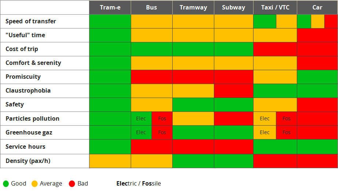Click the Service hours row label
The height and width of the screenshot is (191, 338).
tap(25, 147)
